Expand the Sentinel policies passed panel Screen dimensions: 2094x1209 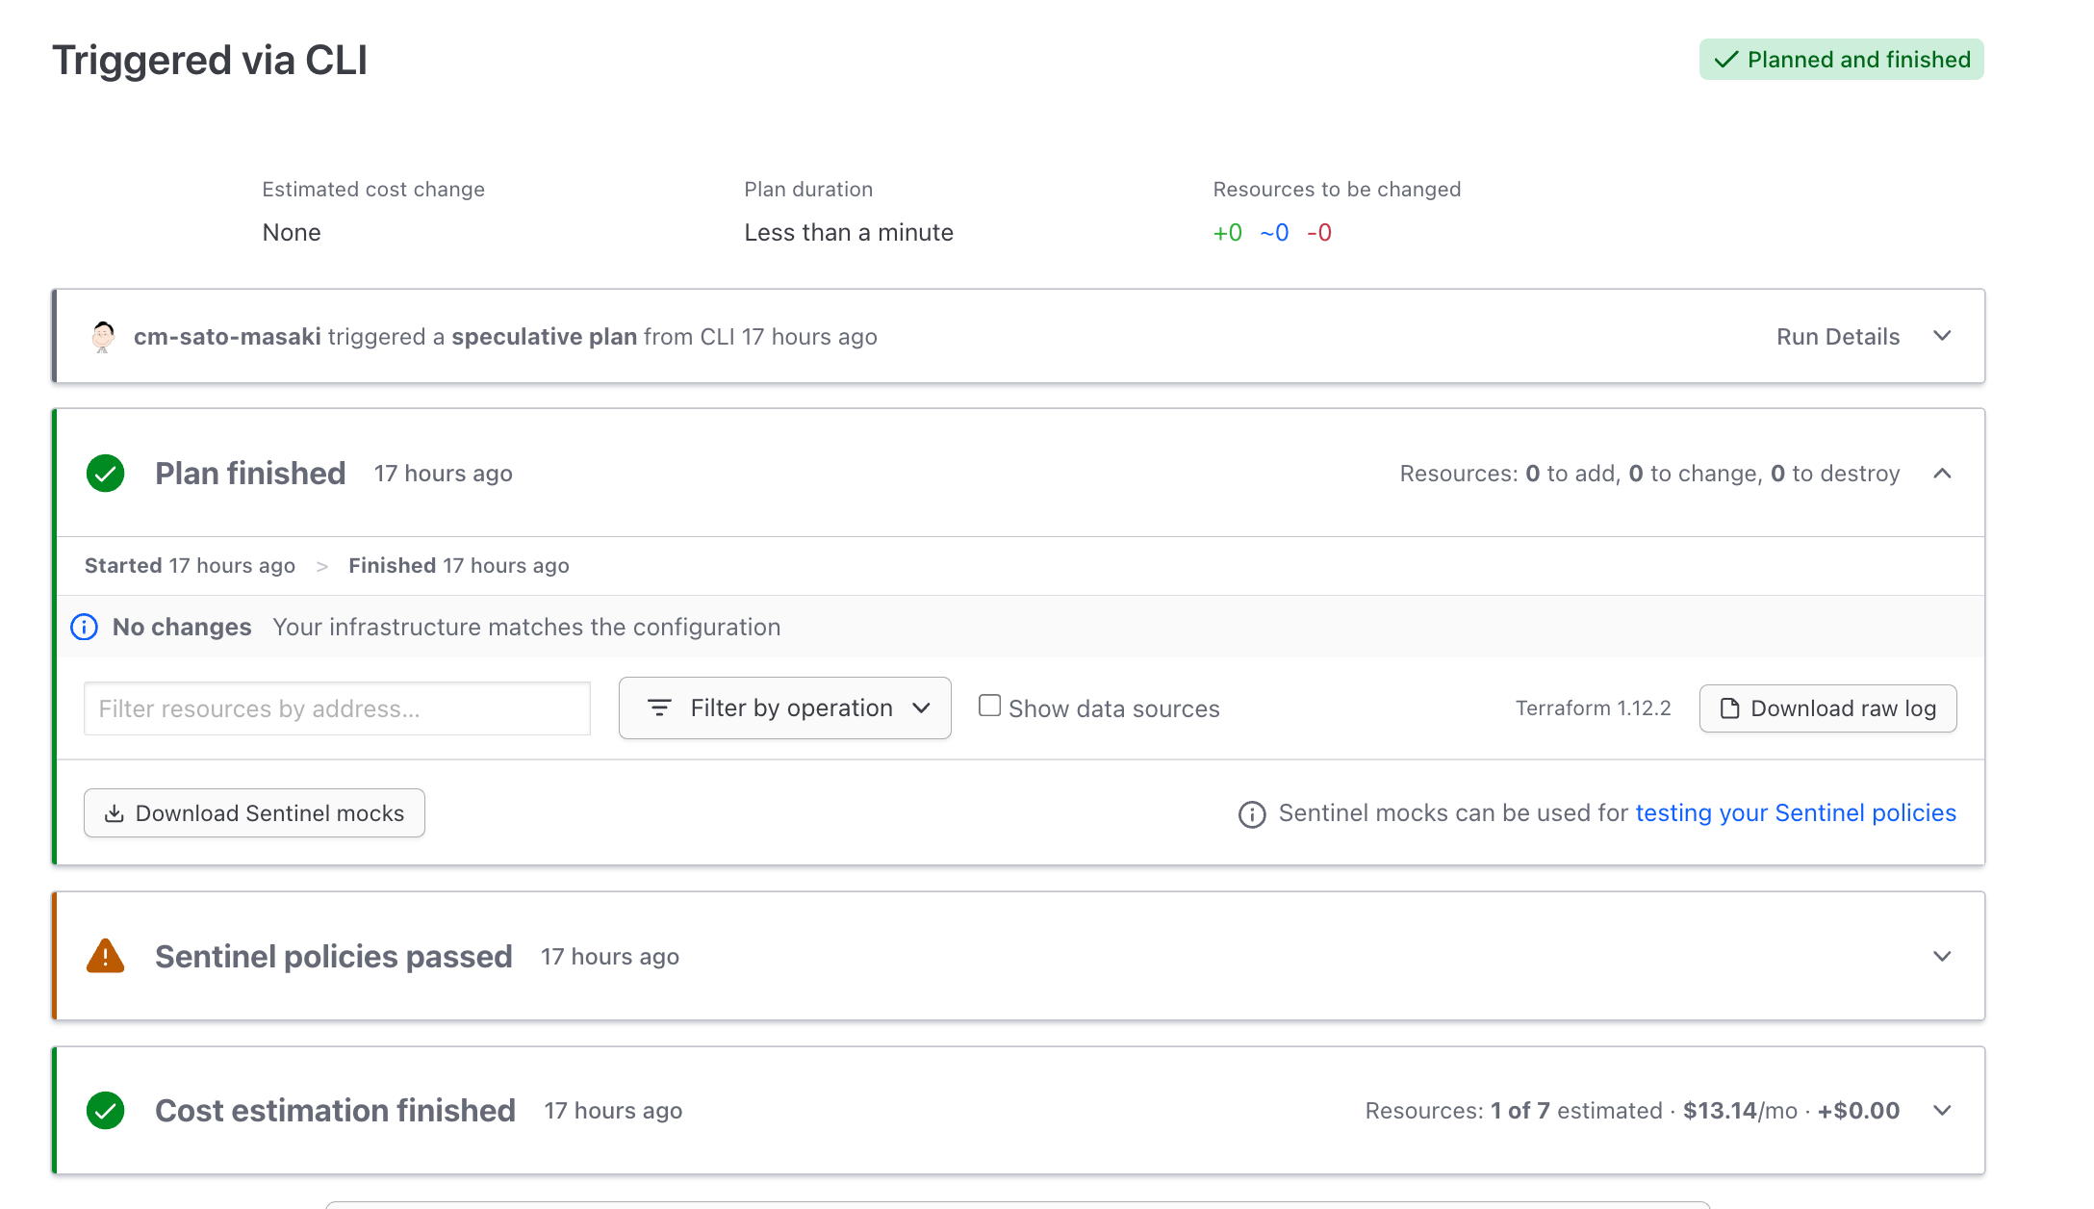point(1942,956)
